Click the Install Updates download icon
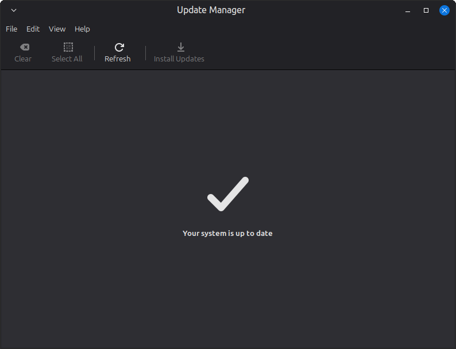Viewport: 456px width, 349px height. 181,47
